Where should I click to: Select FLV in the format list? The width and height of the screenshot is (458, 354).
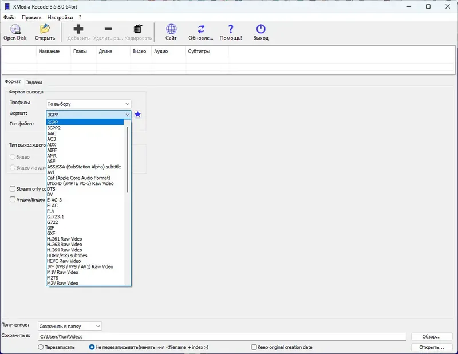tap(85, 211)
